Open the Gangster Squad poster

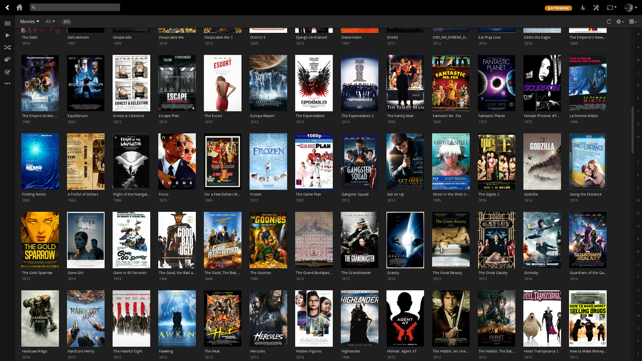360,161
